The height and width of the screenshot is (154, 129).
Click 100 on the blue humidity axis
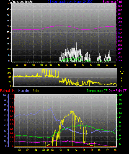click(x=5, y=95)
